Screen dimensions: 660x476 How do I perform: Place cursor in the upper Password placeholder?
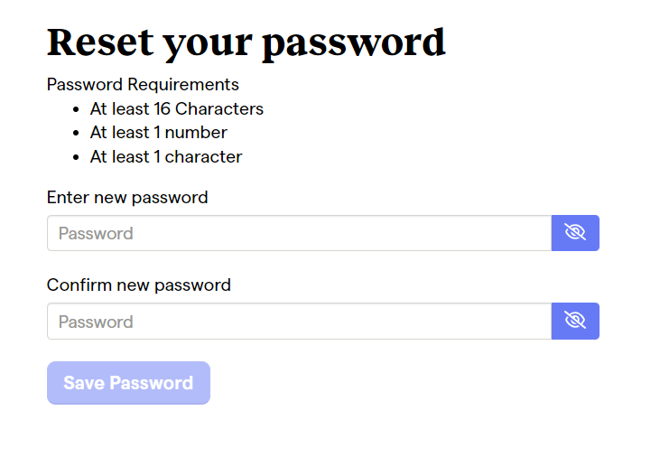tap(96, 233)
